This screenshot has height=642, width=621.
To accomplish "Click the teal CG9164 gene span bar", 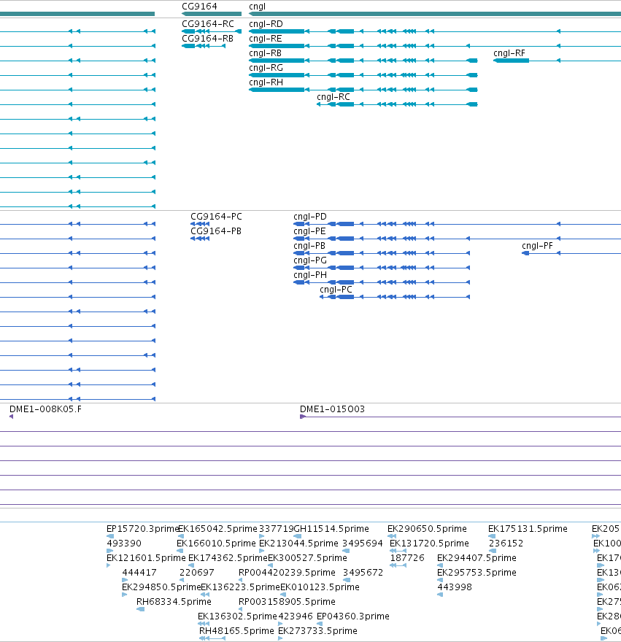I will [x=212, y=14].
